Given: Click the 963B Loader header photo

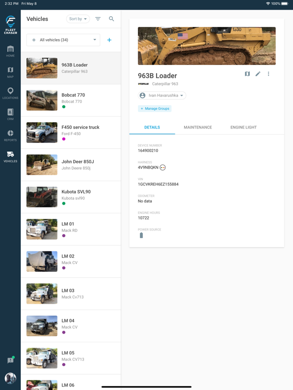Looking at the screenshot, I should [x=207, y=46].
